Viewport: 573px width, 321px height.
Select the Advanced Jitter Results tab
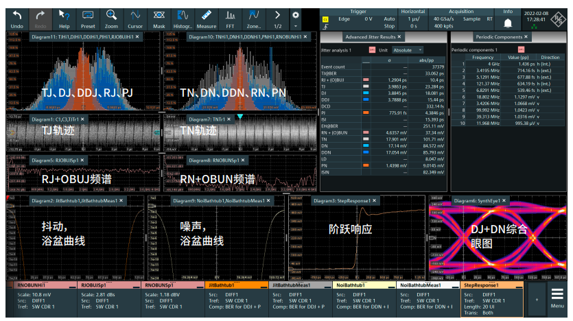click(371, 36)
